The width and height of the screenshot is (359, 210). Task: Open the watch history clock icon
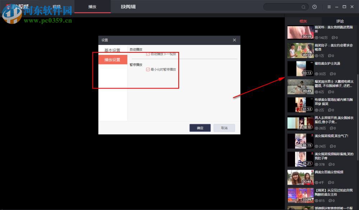tap(315, 7)
